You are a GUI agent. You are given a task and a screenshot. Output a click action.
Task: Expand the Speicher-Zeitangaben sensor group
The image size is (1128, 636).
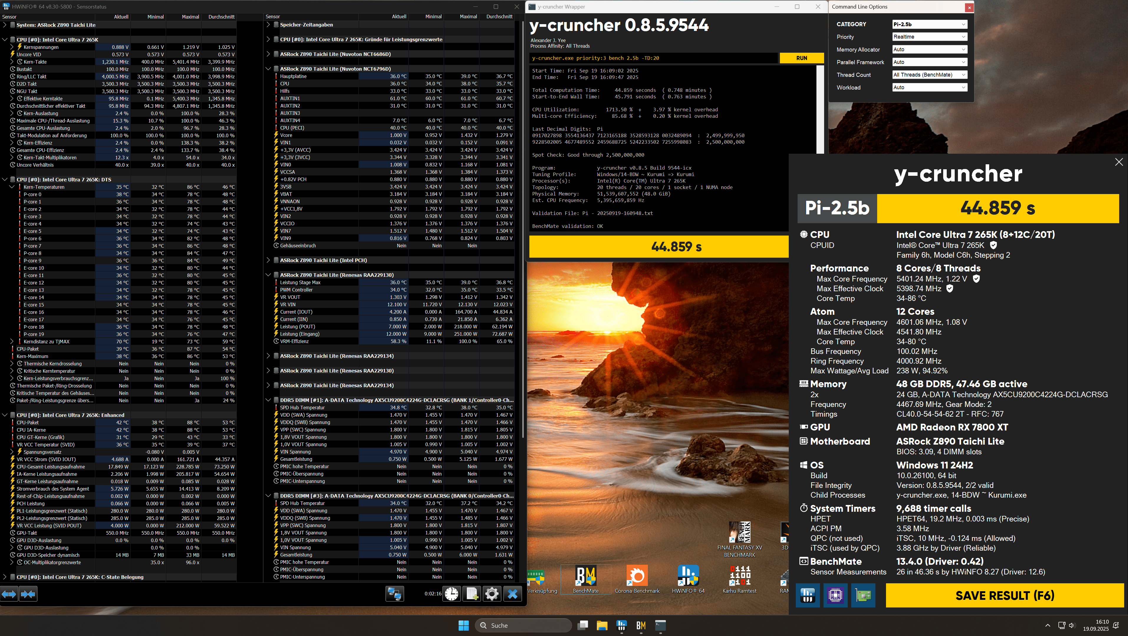(x=268, y=25)
